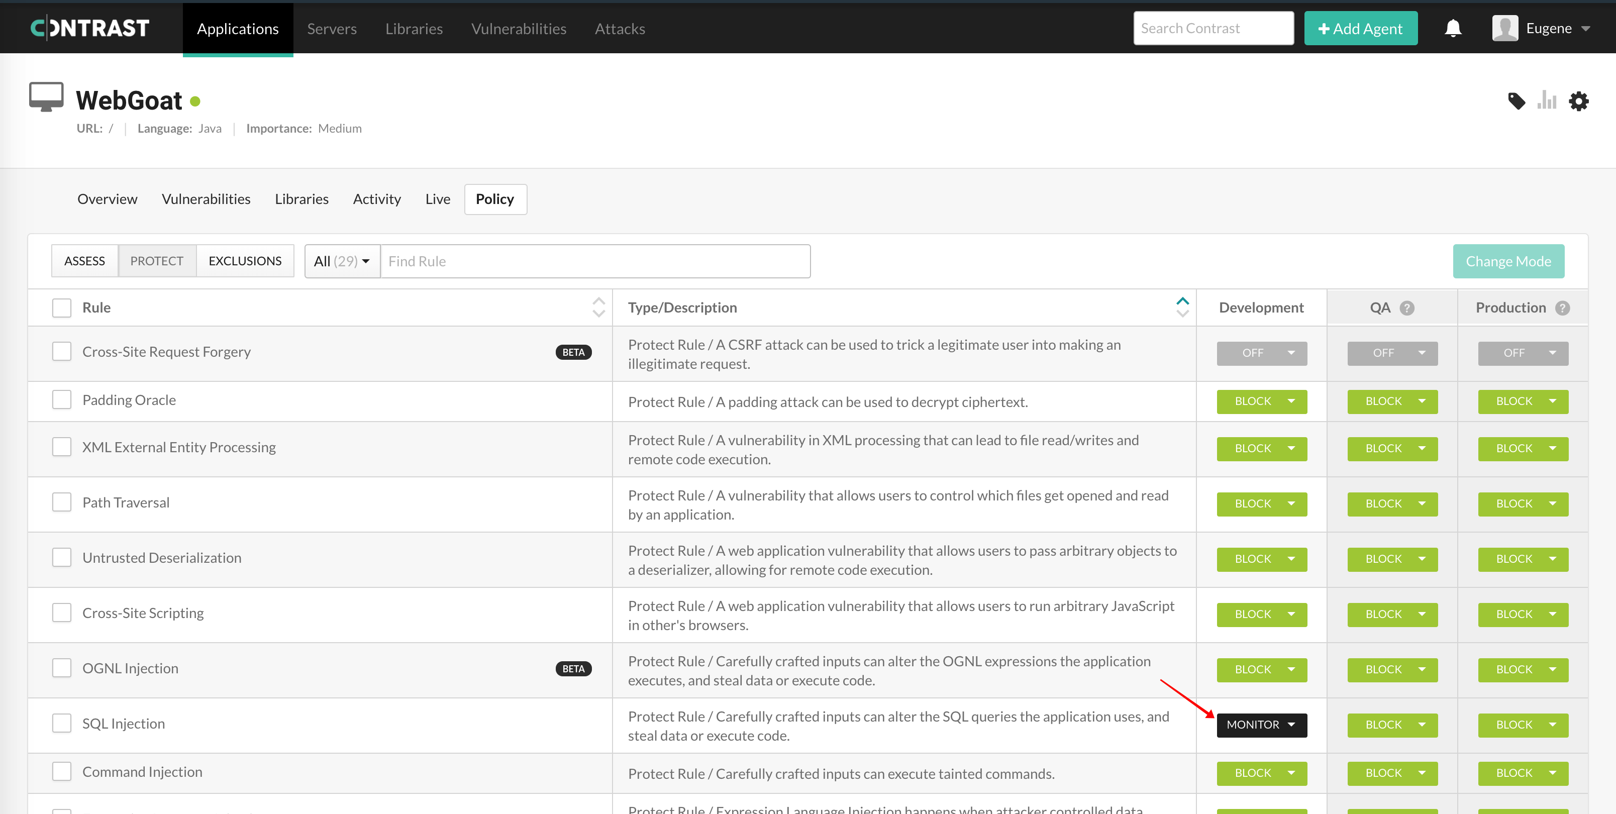Open the All (29) filter dropdown
This screenshot has width=1616, height=814.
(x=343, y=261)
